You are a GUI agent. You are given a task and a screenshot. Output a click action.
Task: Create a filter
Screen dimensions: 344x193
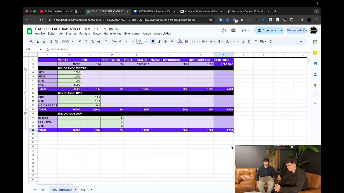coord(256,42)
